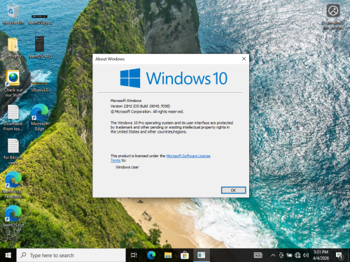Open Task View from the taskbar
This screenshot has width=350, height=262.
point(134,255)
